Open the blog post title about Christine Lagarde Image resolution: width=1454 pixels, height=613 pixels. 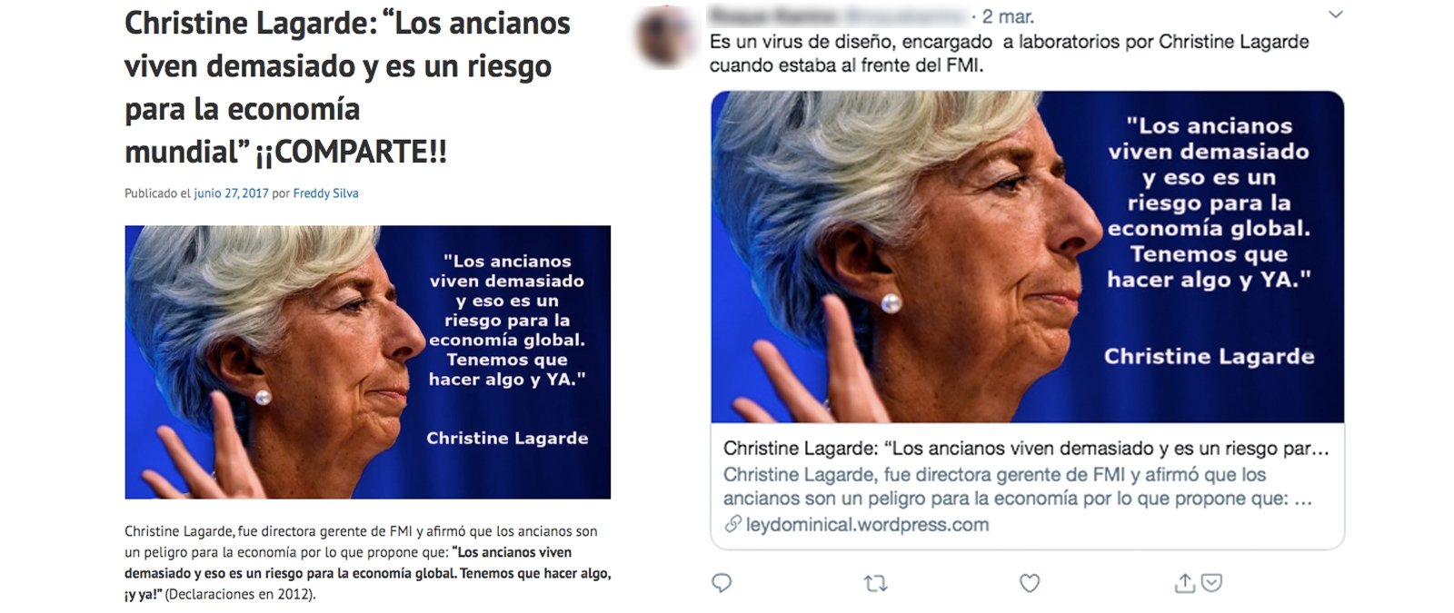pos(347,86)
